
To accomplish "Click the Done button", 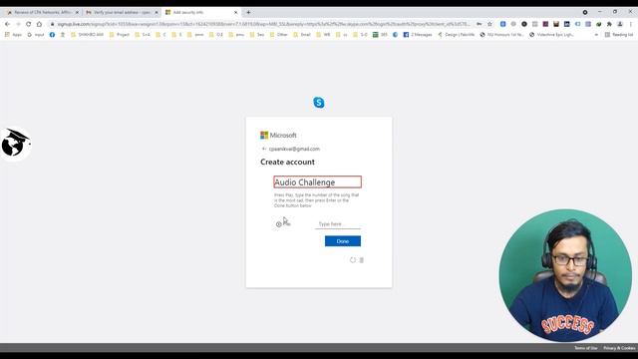I will 343,241.
